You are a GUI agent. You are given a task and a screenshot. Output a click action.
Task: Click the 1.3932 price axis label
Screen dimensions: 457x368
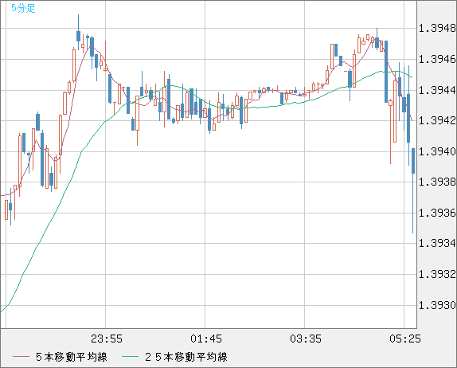point(437,274)
